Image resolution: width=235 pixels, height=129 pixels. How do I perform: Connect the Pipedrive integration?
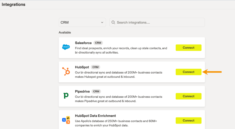coord(189,96)
